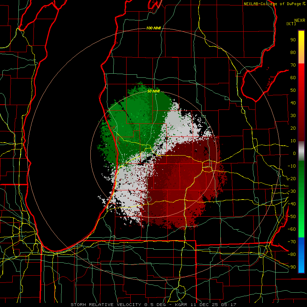Click the positive 90 scale value
Image resolution: width=307 pixels, height=307 pixels.
[x=293, y=40]
